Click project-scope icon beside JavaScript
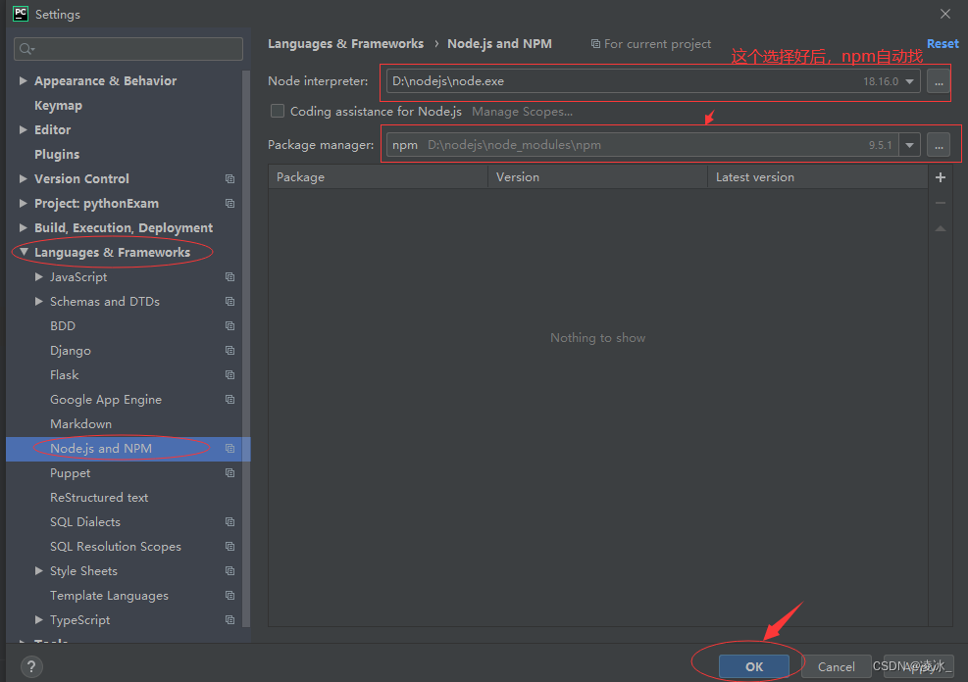Screen dimensions: 968x682 229,277
